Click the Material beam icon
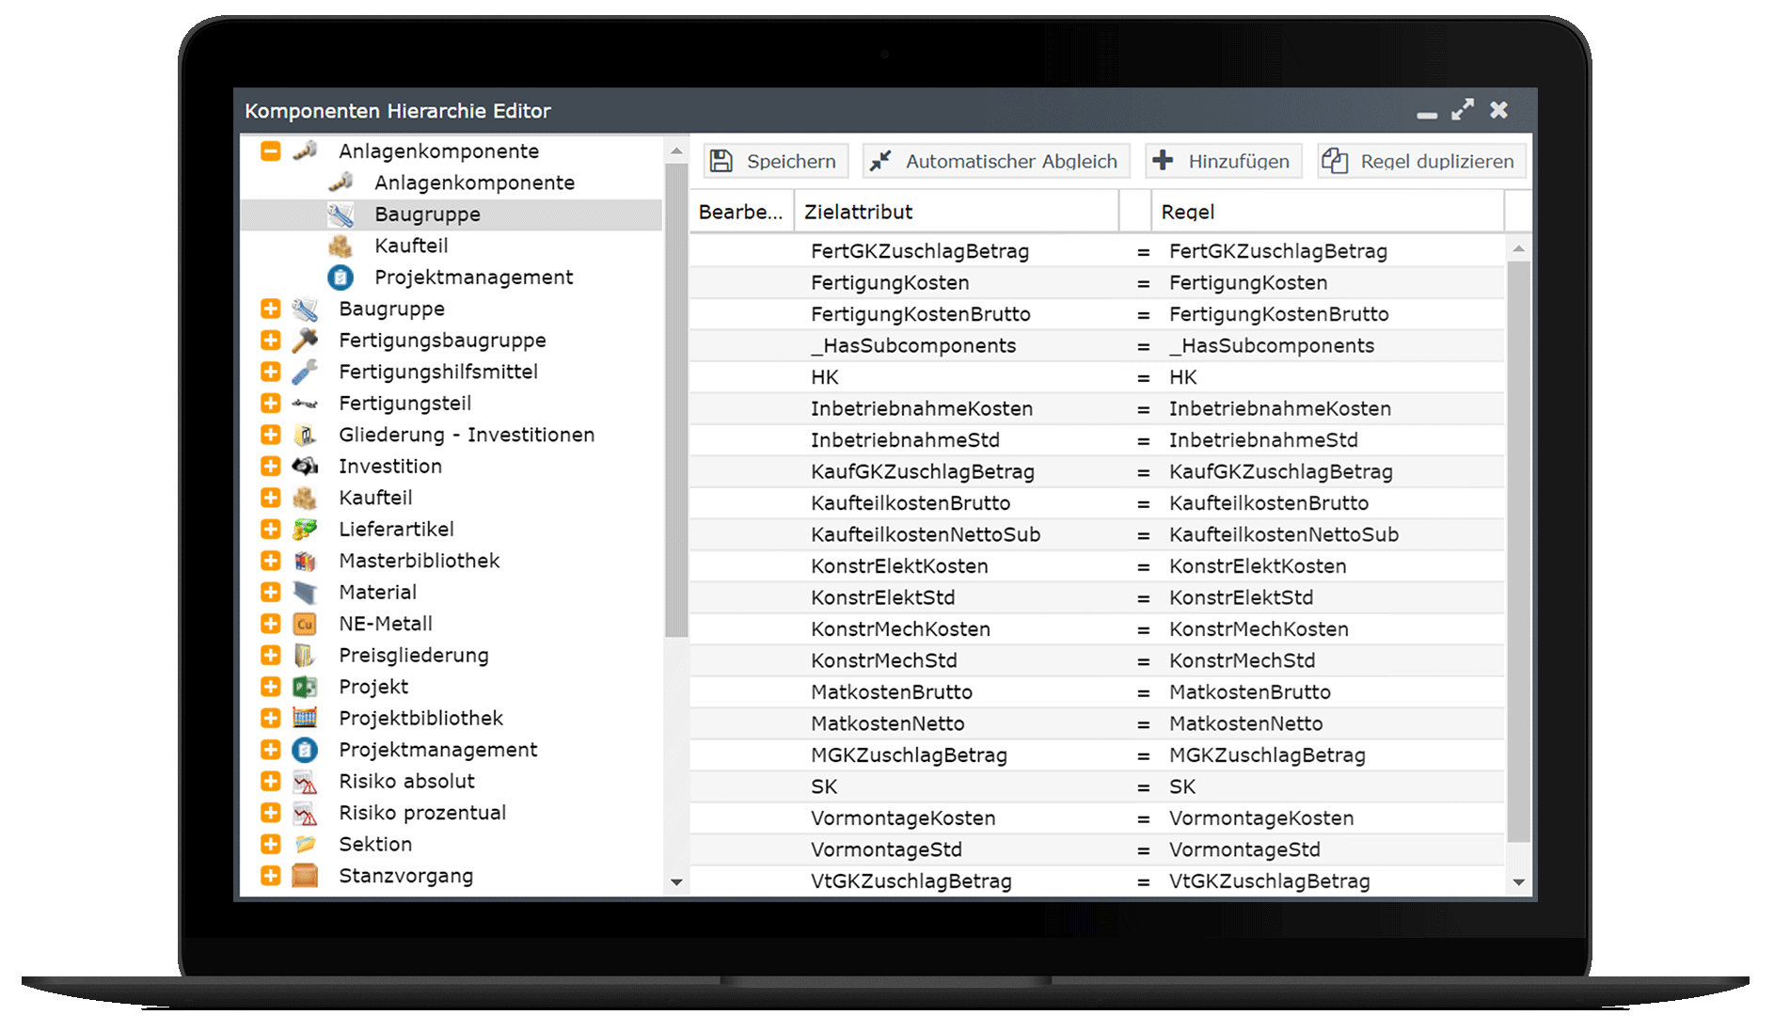Screen dimensions: 1774x1031 [305, 592]
